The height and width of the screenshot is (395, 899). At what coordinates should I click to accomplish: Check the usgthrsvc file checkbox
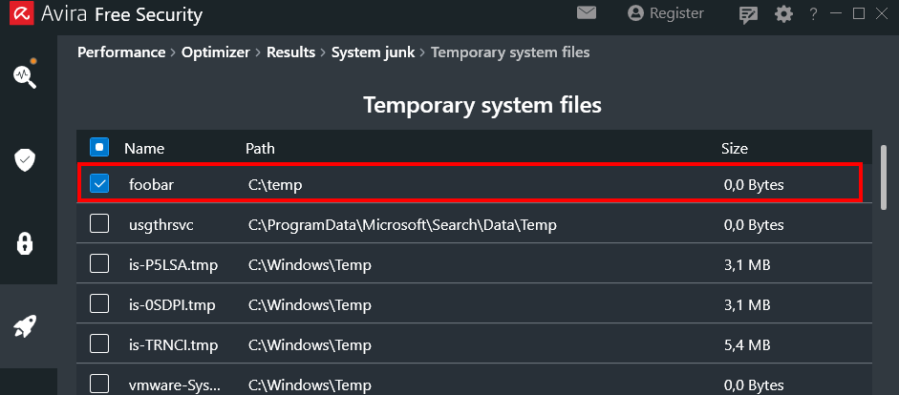[x=99, y=224]
